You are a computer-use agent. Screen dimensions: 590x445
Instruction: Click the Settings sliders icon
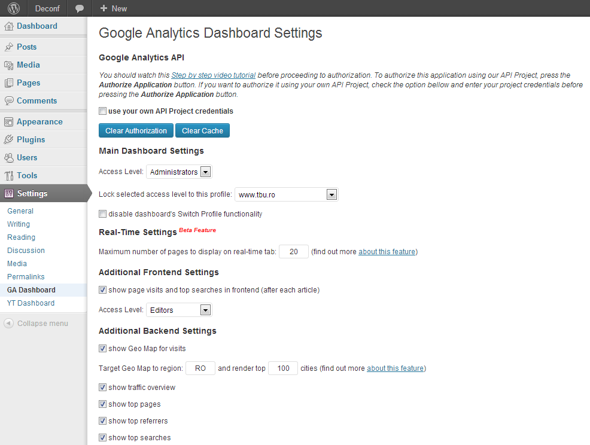[x=8, y=193]
